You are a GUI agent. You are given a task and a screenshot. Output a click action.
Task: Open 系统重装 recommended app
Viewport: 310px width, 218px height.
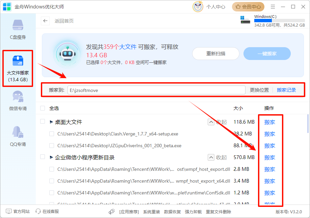click(151, 212)
